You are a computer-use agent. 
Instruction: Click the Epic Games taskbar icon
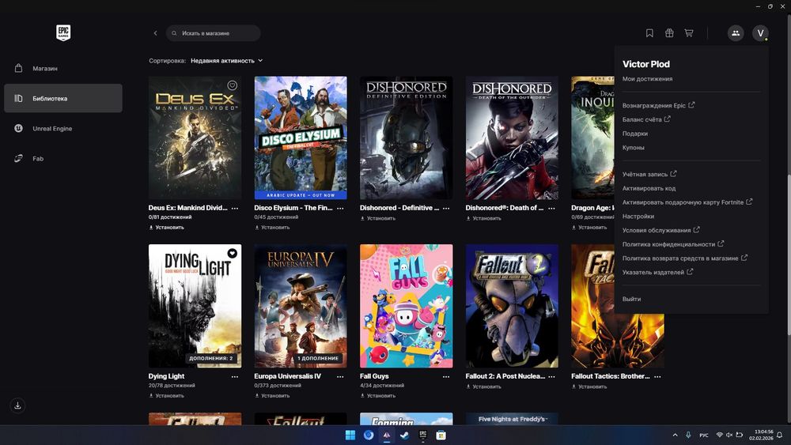(422, 435)
